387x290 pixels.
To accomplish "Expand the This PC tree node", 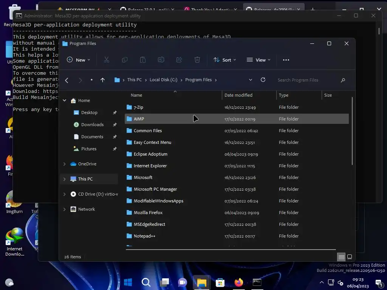I will (64, 179).
